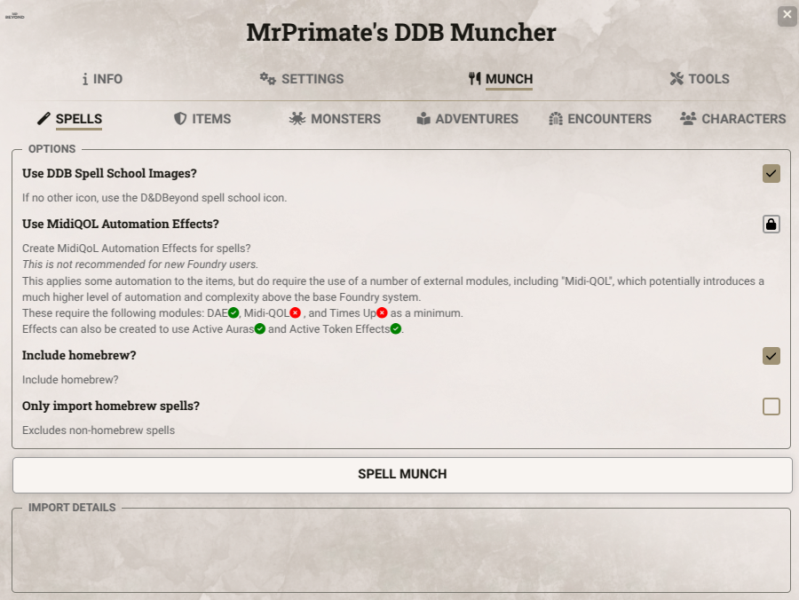Viewport: 799px width, 600px height.
Task: Click the utensils icon beside MUNCH
Action: 474,78
